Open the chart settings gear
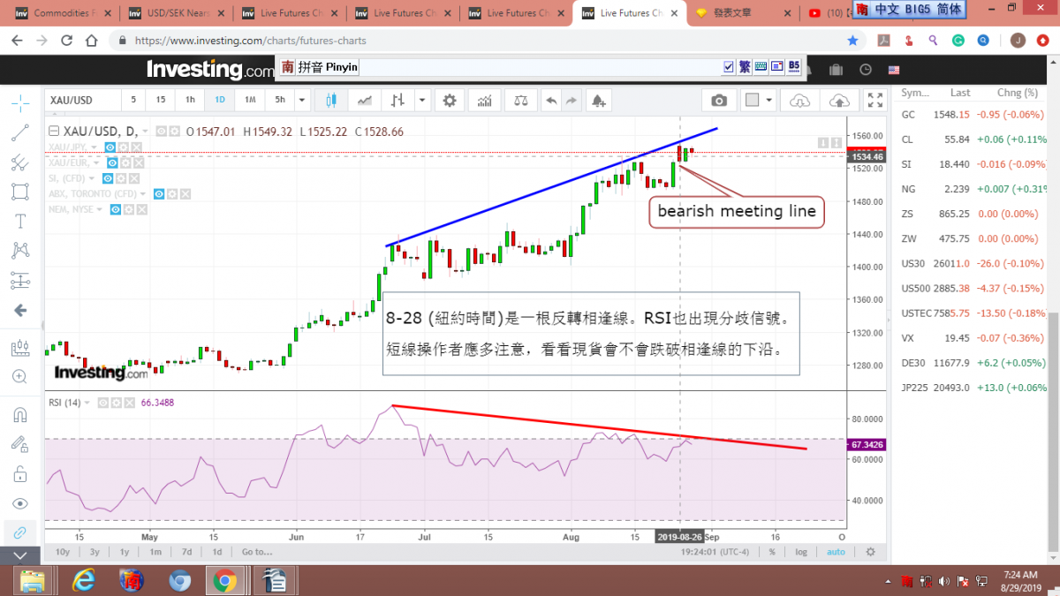Viewport: 1060px width, 596px height. point(450,100)
